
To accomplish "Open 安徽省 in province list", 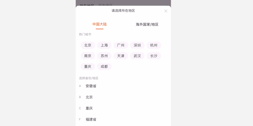I will [x=91, y=86].
